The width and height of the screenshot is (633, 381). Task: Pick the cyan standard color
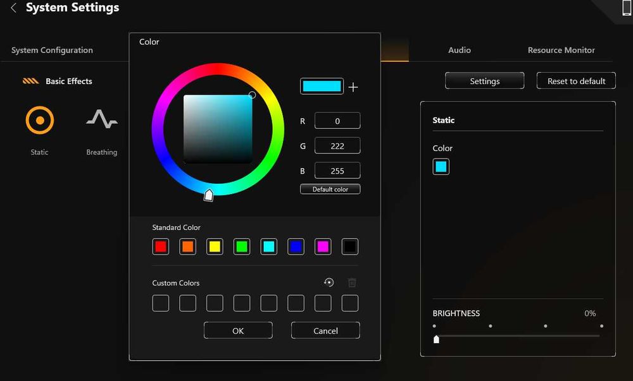[x=269, y=246]
